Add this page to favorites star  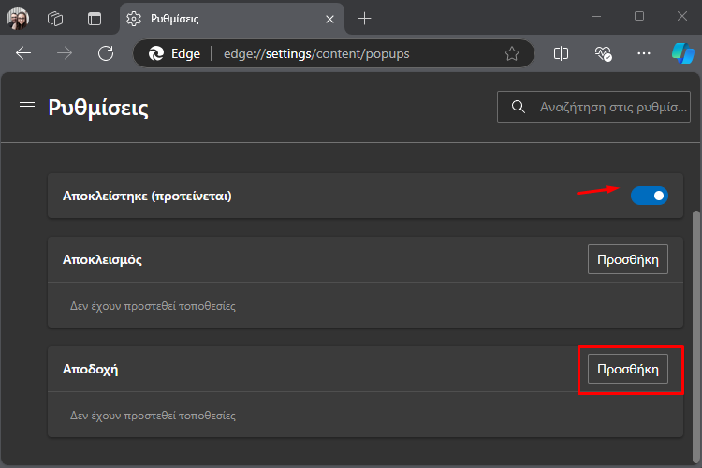click(x=512, y=53)
